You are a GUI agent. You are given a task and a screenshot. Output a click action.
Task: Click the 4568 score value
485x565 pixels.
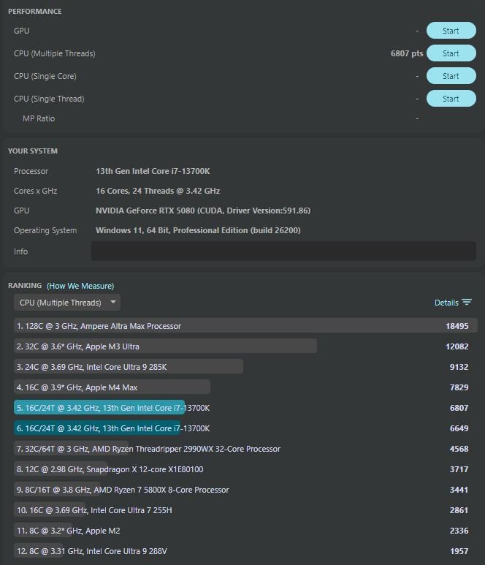pyautogui.click(x=459, y=449)
